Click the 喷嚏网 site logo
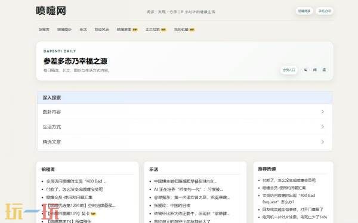 click(x=51, y=11)
